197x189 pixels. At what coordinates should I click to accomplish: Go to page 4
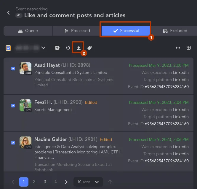point(56,182)
